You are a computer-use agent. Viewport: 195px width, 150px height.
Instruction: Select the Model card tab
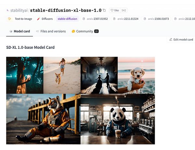tap(19, 31)
